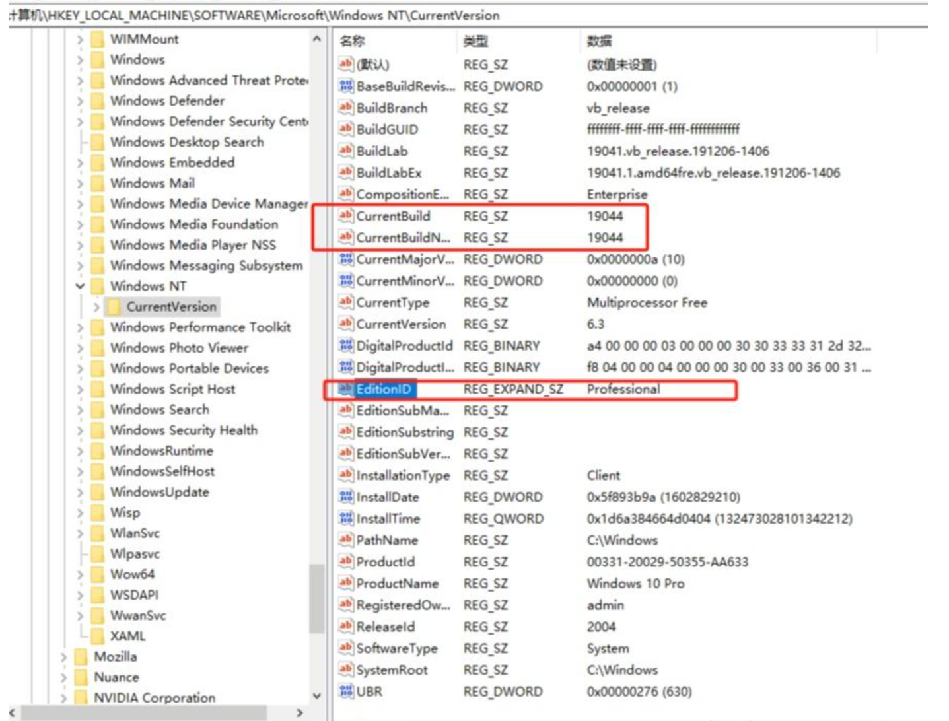Click the UBR DWORD value icon
The height and width of the screenshot is (721, 949).
[346, 691]
